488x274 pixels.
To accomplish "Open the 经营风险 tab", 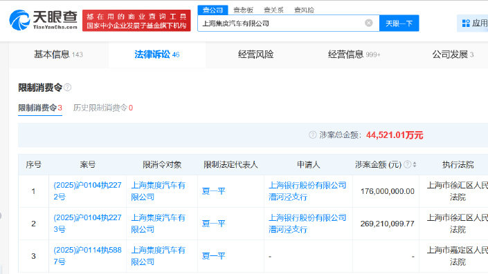I will pyautogui.click(x=255, y=55).
